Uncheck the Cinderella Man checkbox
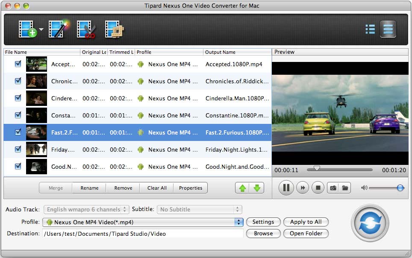This screenshot has height=258, width=412. click(x=18, y=98)
